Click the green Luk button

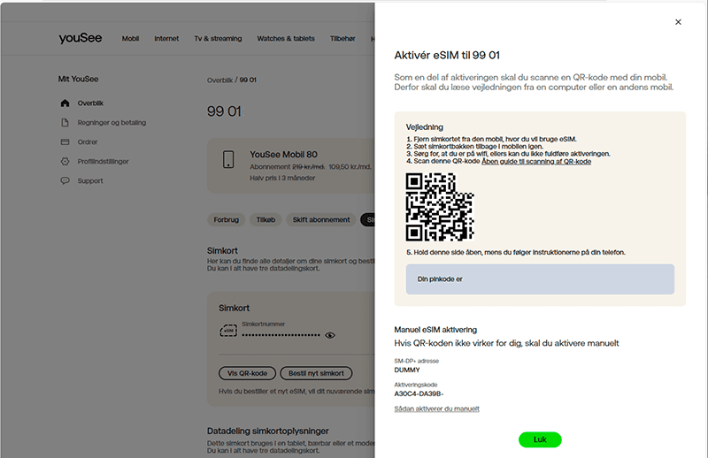click(x=540, y=439)
